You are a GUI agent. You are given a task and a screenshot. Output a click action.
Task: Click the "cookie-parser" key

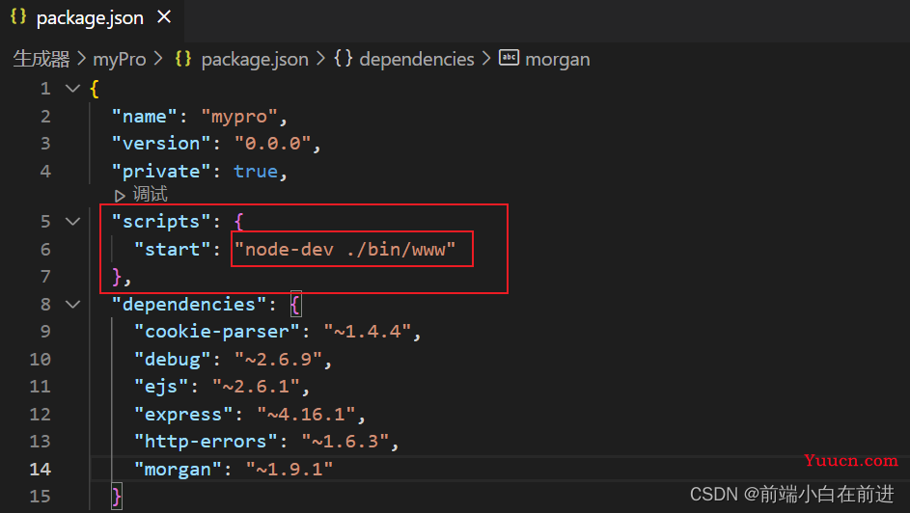pos(217,332)
